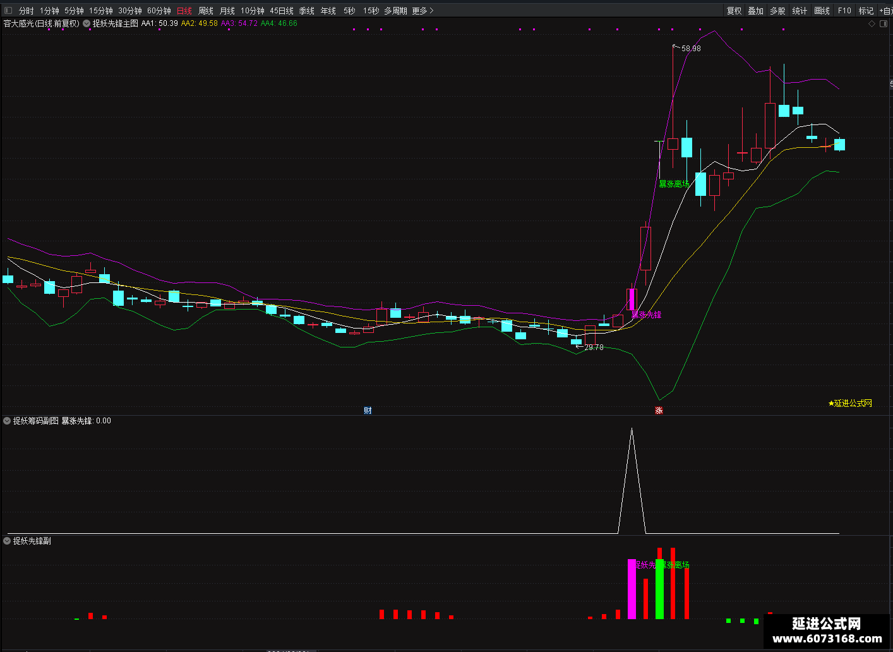
Task: Click the 58.98 high price label
Action: coord(691,49)
